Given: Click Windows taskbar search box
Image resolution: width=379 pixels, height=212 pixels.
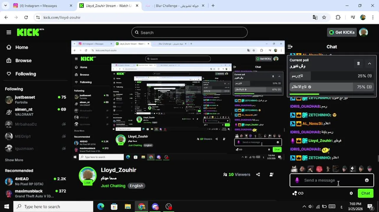Looking at the screenshot, I should click(53, 206).
